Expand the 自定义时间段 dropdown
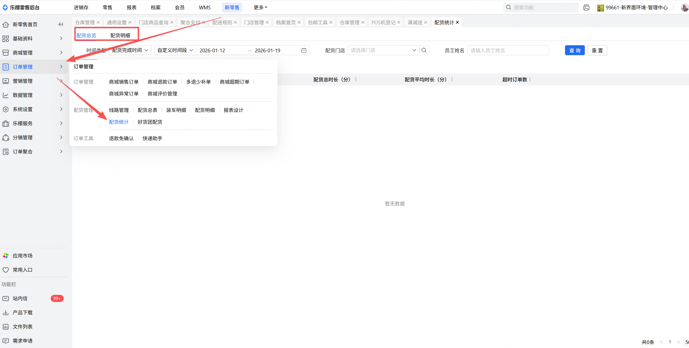This screenshot has width=689, height=348. click(175, 50)
